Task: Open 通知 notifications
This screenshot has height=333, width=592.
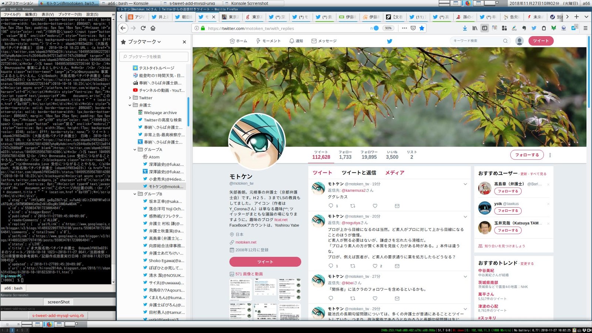Action: point(296,41)
